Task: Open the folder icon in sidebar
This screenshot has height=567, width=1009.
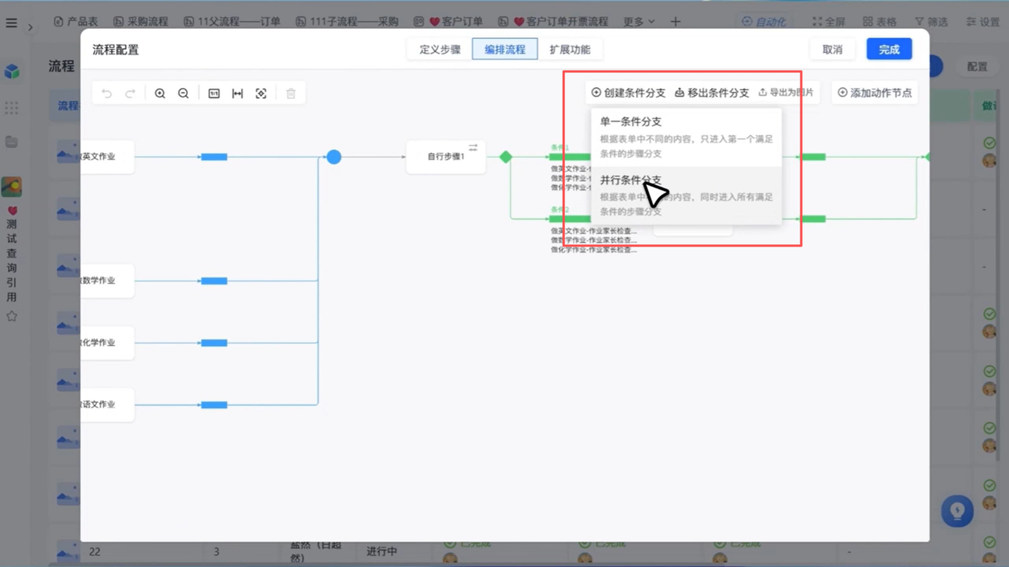Action: 11,142
